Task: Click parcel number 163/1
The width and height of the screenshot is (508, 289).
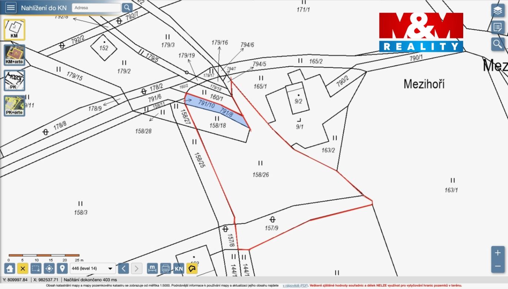Action: click(x=451, y=190)
